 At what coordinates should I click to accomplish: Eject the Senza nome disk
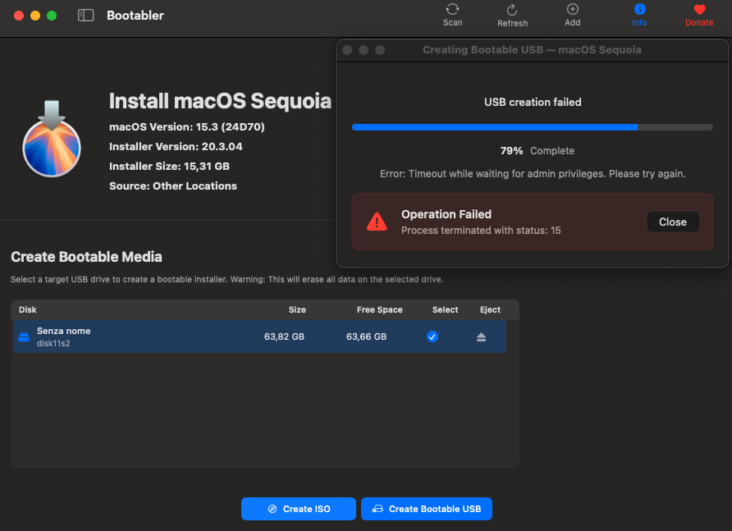(482, 336)
